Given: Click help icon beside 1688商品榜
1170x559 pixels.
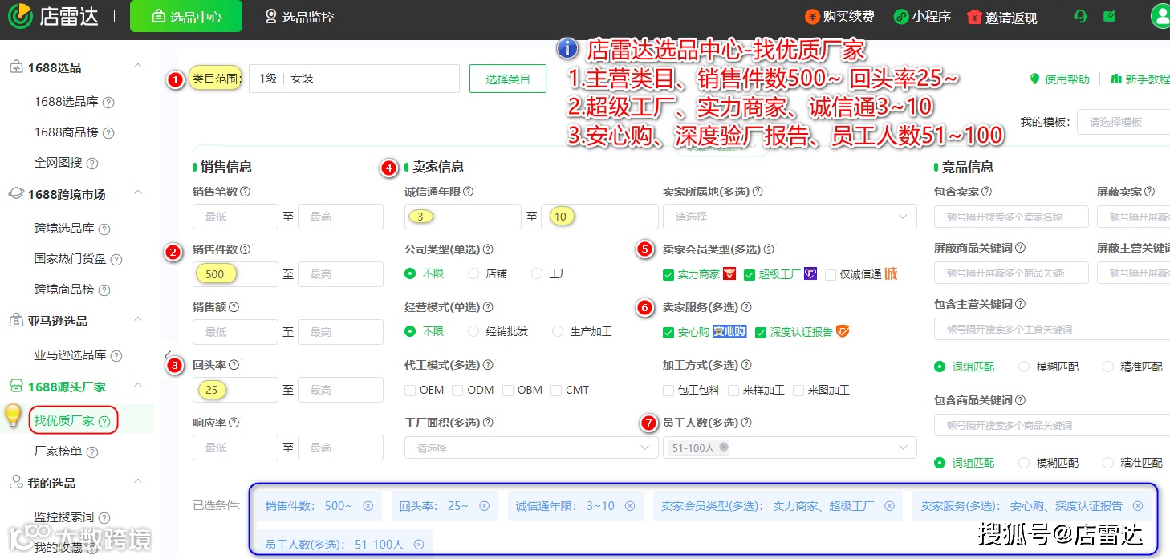Looking at the screenshot, I should [108, 132].
